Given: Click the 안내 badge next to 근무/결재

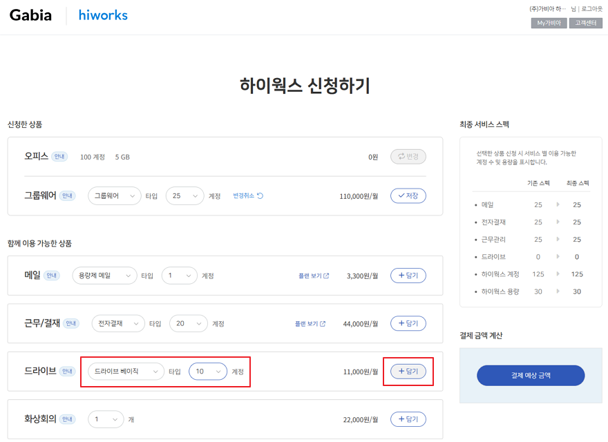Looking at the screenshot, I should pyautogui.click(x=70, y=323).
